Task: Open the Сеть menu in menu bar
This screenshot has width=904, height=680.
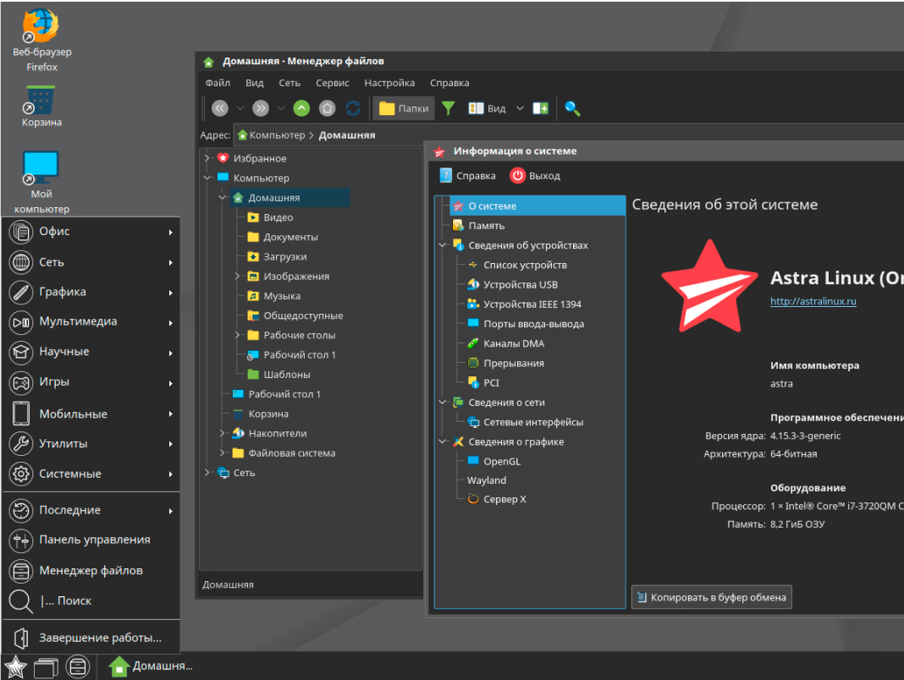Action: [289, 83]
